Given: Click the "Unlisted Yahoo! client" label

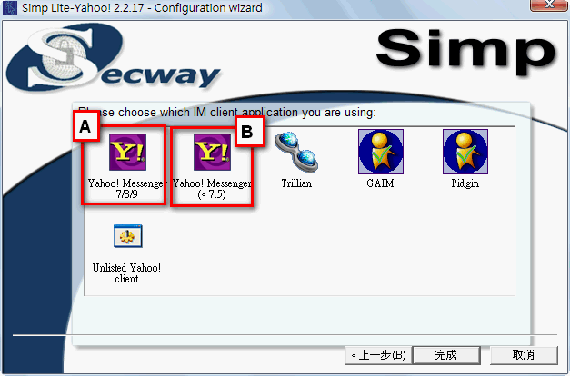Looking at the screenshot, I should 127,273.
